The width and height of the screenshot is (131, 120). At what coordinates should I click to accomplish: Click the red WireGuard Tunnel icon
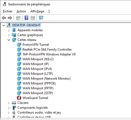point(19,98)
